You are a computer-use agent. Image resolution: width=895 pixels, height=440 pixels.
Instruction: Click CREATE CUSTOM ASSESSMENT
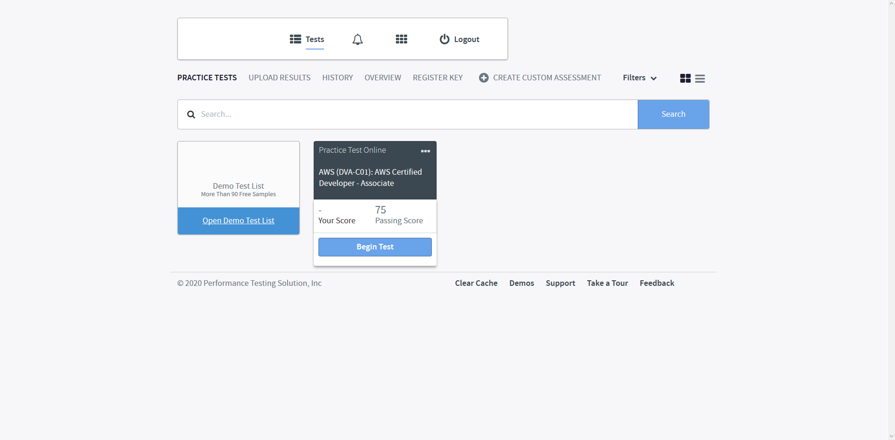547,78
